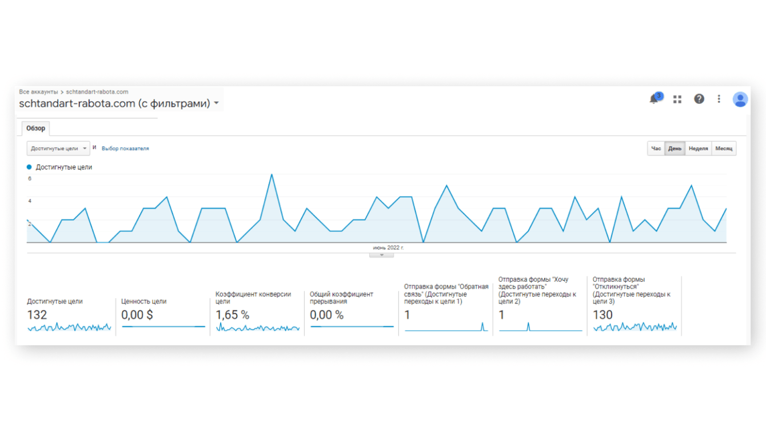Image resolution: width=766 pixels, height=432 pixels.
Task: Click the highest peak on the goals chart
Action: [x=272, y=174]
